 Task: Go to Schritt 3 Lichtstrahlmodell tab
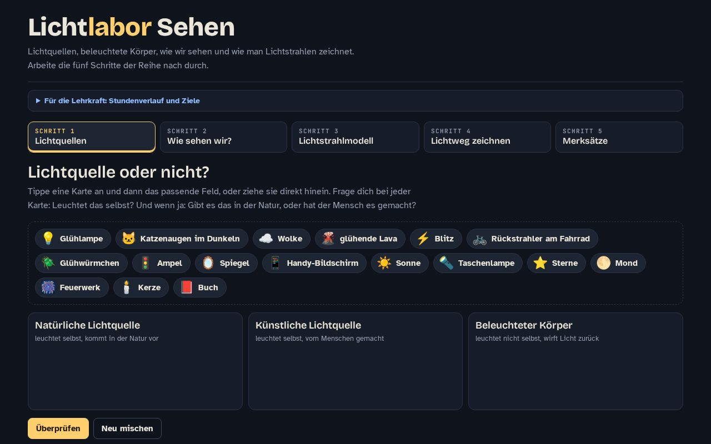coord(355,137)
